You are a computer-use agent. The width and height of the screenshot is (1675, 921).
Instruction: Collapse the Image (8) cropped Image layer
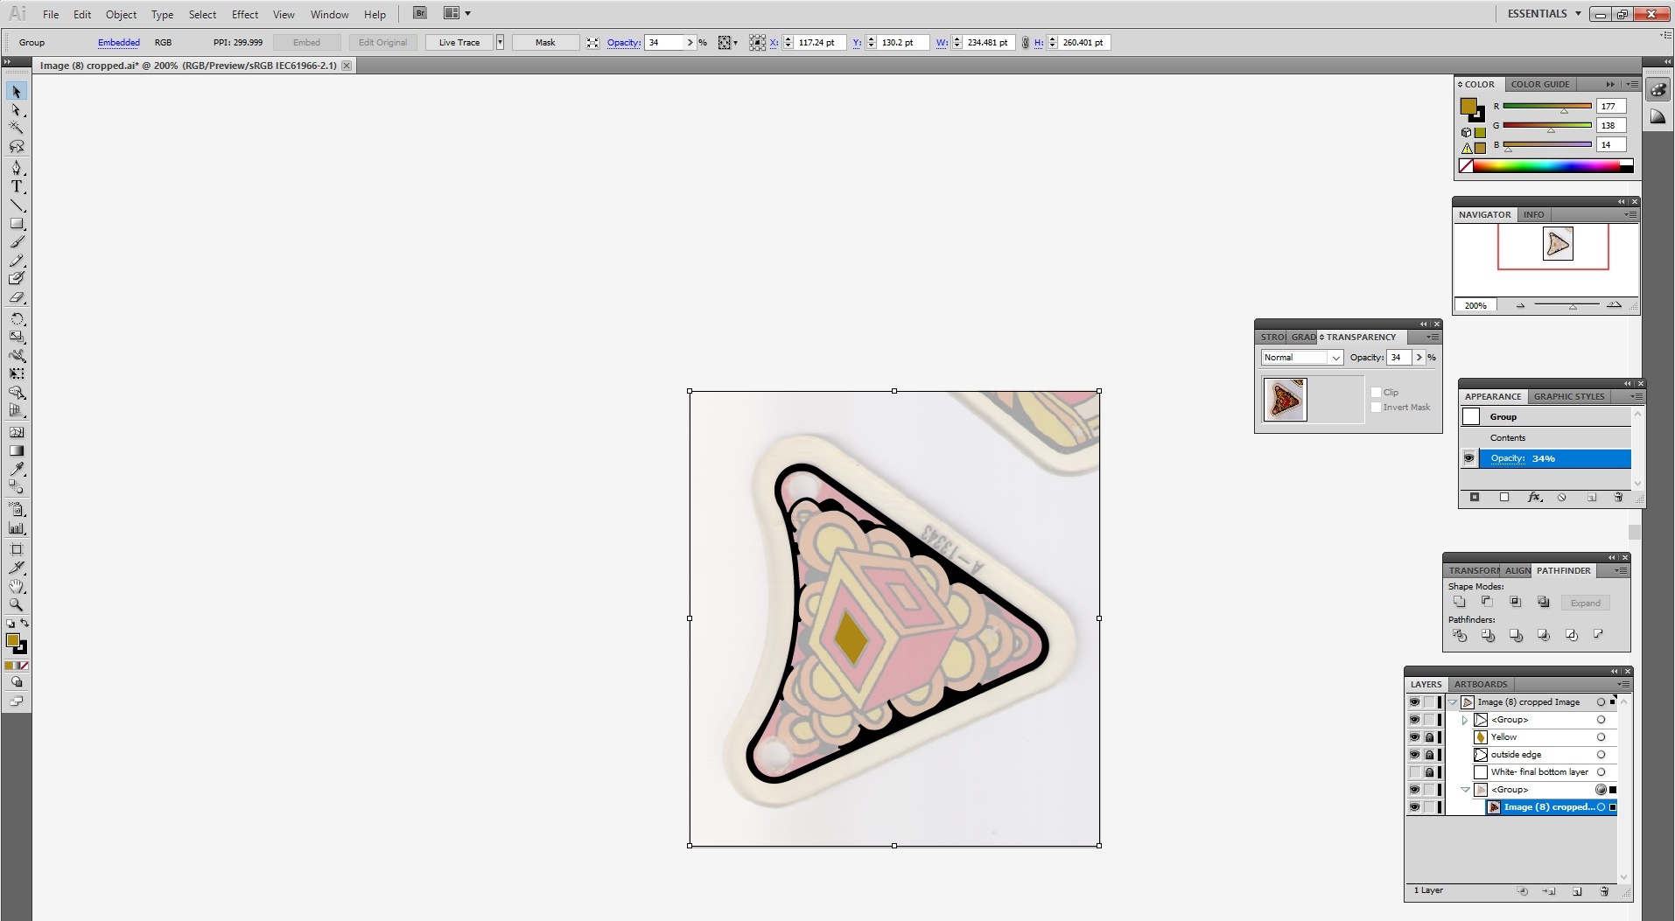[1454, 702]
